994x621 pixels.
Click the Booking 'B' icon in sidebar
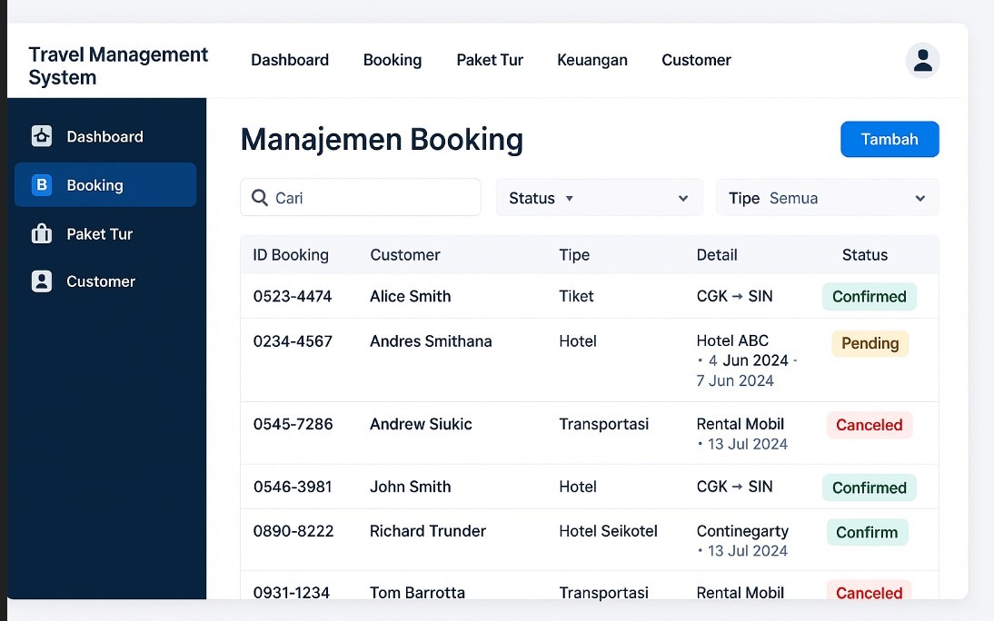(42, 184)
